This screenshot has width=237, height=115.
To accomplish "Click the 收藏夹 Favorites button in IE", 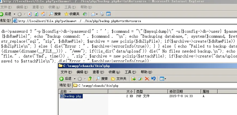I will [72, 14].
